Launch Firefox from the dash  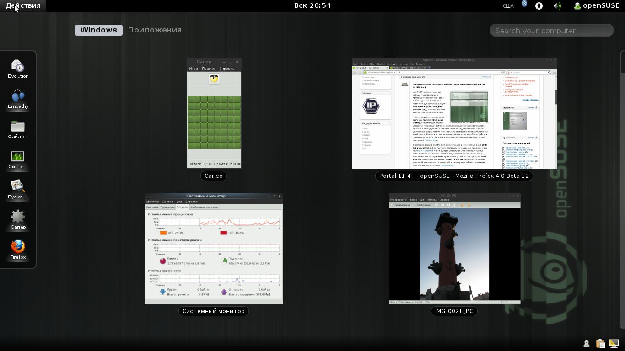18,250
